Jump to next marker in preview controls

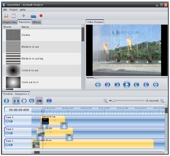click(146, 84)
